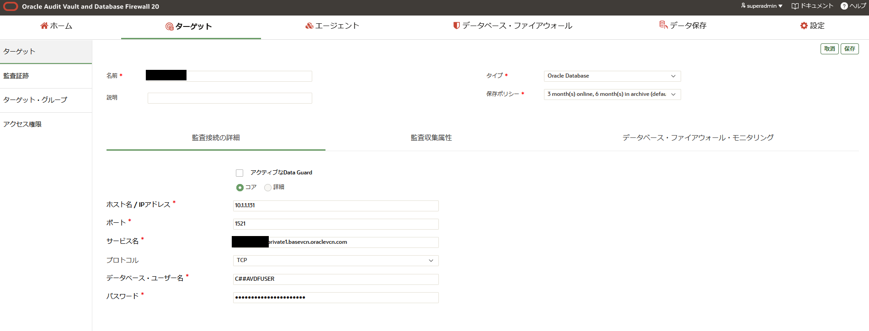Click the ホスト名 / IPアドレス field

coord(336,206)
